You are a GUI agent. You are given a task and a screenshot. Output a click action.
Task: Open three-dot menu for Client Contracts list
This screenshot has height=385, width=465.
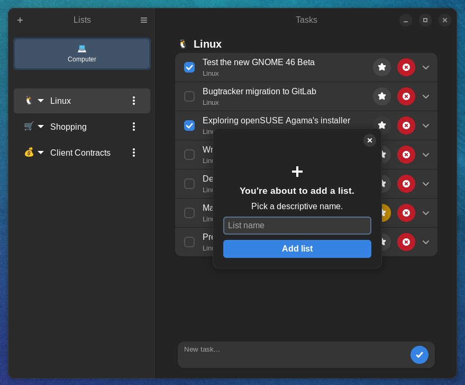(134, 153)
